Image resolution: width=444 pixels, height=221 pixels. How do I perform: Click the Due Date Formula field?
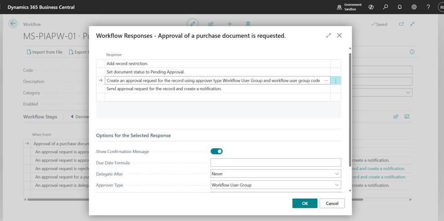(x=276, y=163)
